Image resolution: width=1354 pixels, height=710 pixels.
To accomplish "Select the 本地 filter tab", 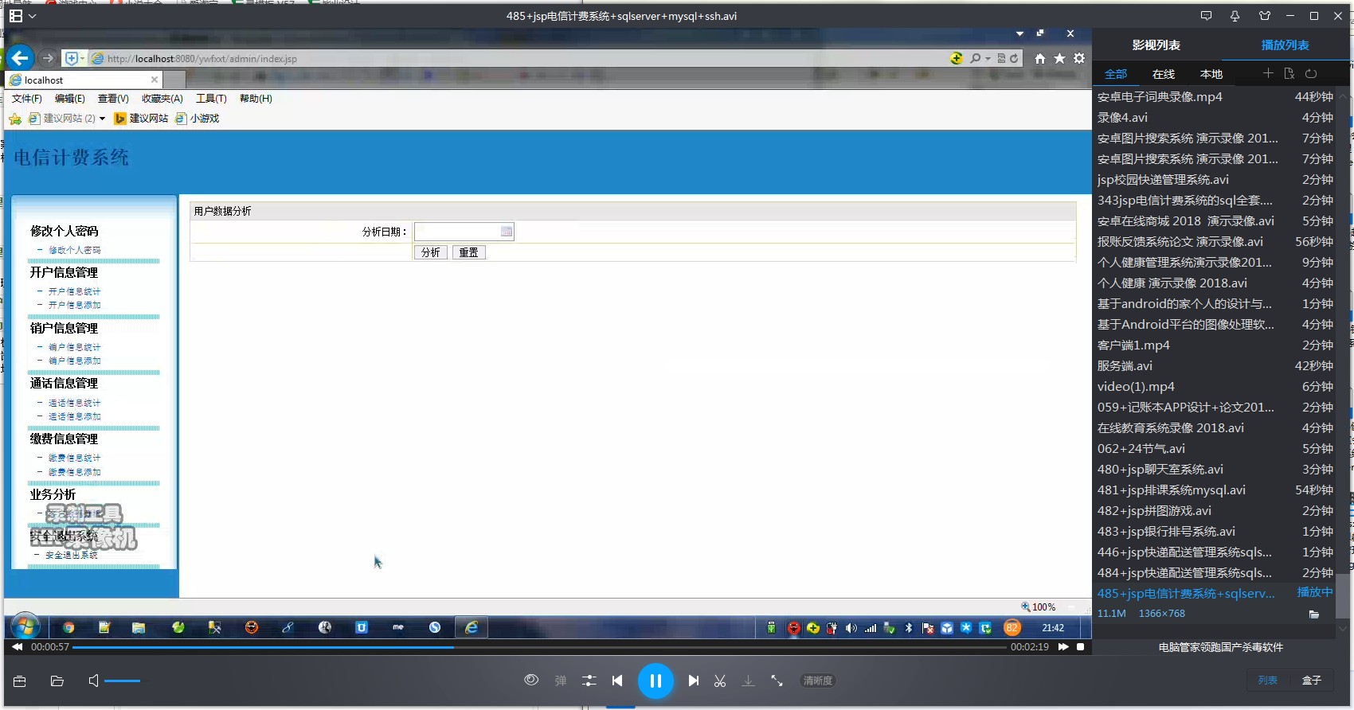I will click(x=1211, y=74).
